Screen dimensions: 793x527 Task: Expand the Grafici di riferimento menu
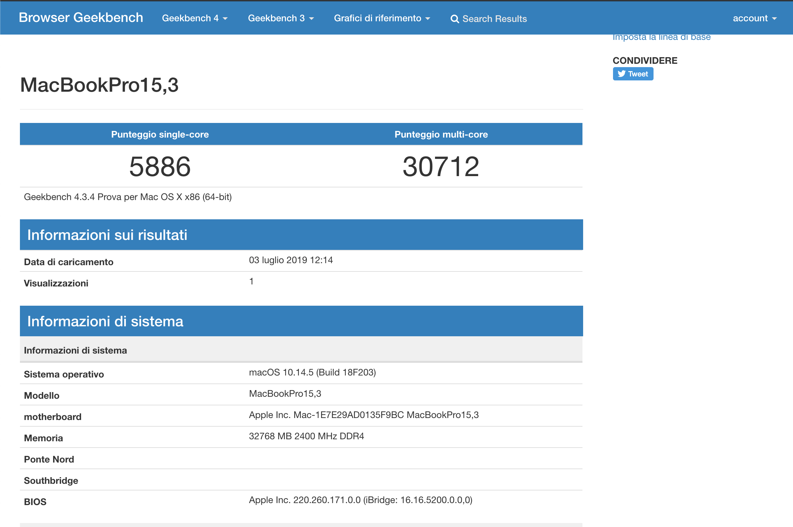click(x=382, y=18)
